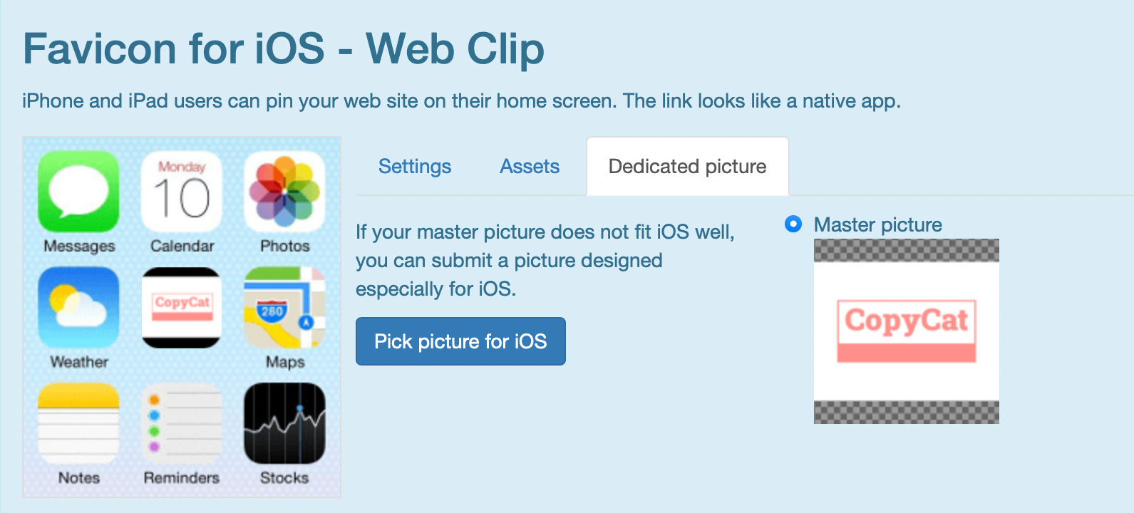Screen dimensions: 1134x513
Task: Click the Calendar icon showing Monday 10
Action: pos(182,192)
